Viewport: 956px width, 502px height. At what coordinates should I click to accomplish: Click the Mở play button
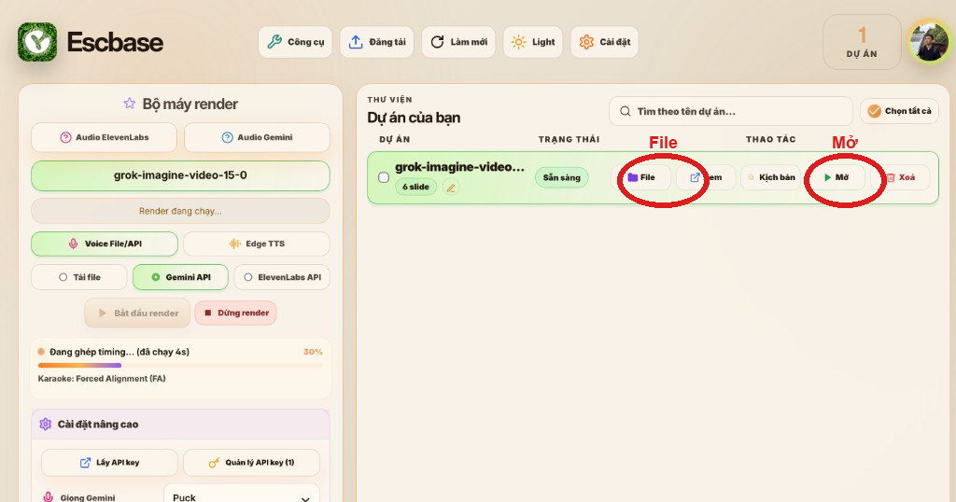click(836, 178)
